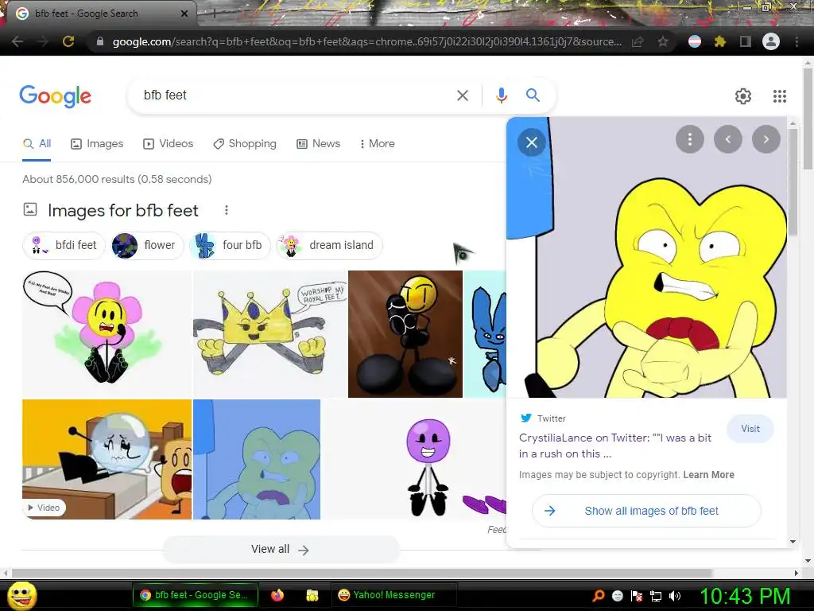814x611 pixels.
Task: Select the All results tab
Action: (x=37, y=144)
